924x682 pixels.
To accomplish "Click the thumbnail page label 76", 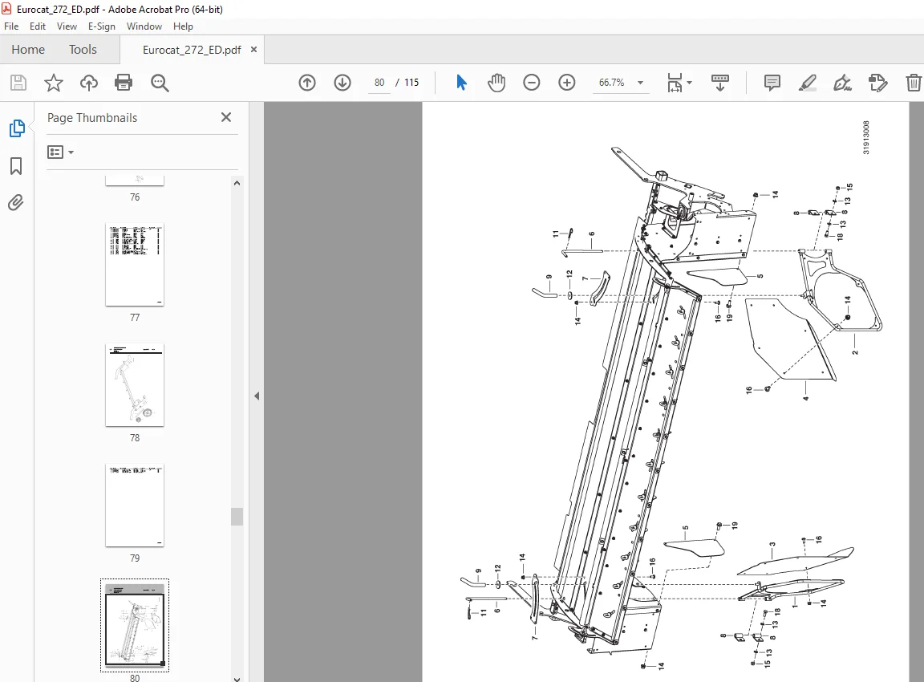I will 135,197.
